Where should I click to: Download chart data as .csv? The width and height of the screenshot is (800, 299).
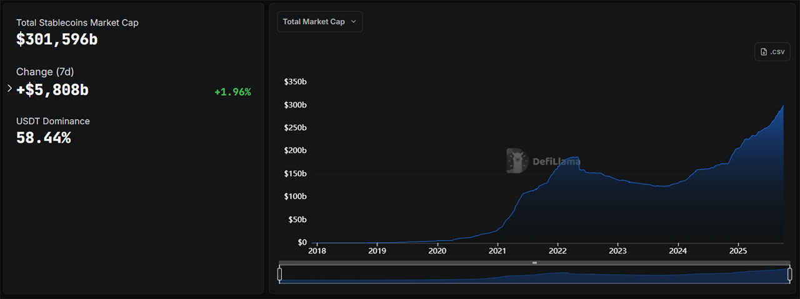coord(772,52)
